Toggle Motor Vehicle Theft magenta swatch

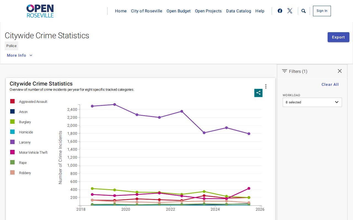(12, 152)
